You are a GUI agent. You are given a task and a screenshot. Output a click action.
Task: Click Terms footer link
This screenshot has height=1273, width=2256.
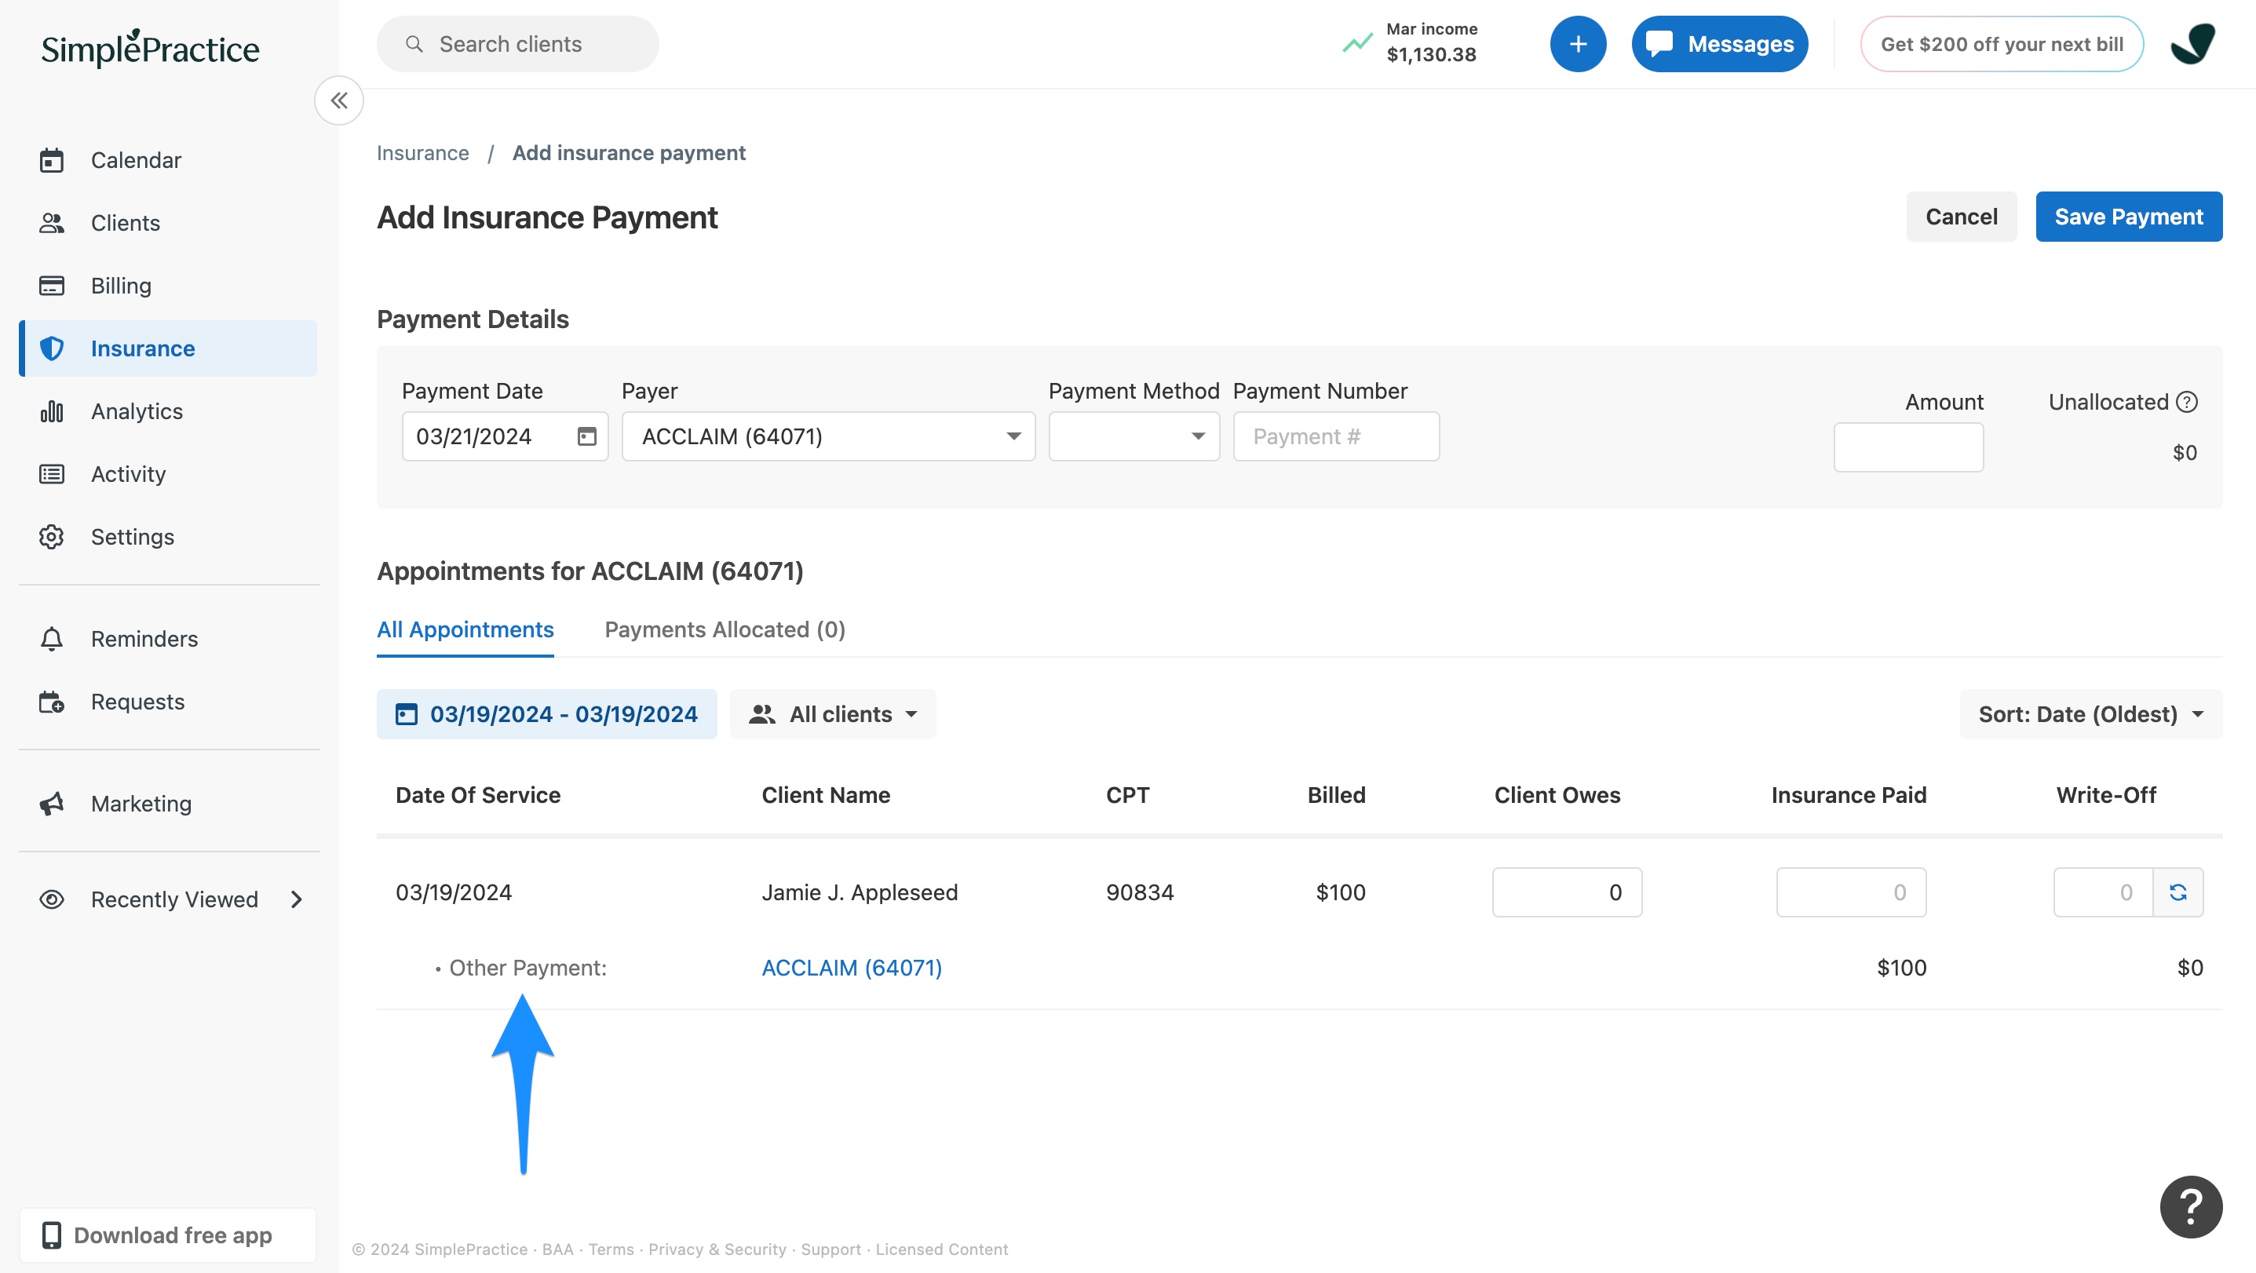(x=611, y=1249)
